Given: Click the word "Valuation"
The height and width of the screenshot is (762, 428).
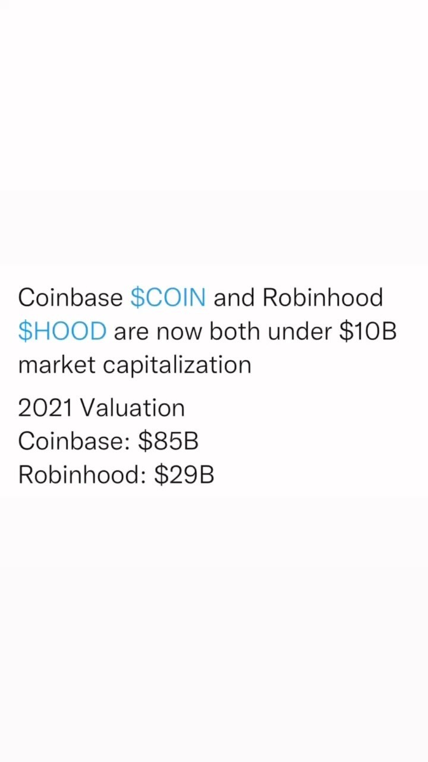Looking at the screenshot, I should coord(133,408).
